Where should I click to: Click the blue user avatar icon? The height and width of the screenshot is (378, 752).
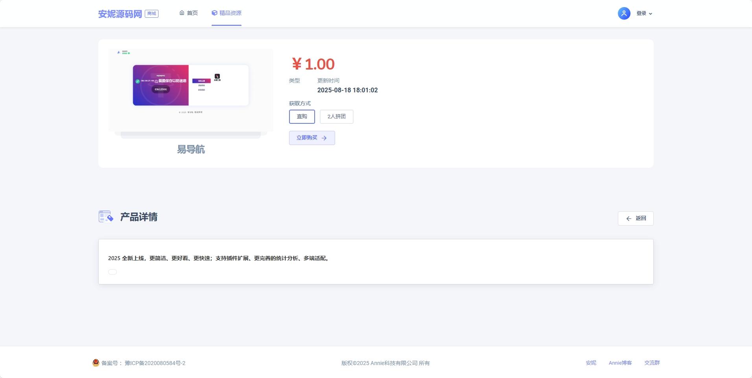click(624, 13)
